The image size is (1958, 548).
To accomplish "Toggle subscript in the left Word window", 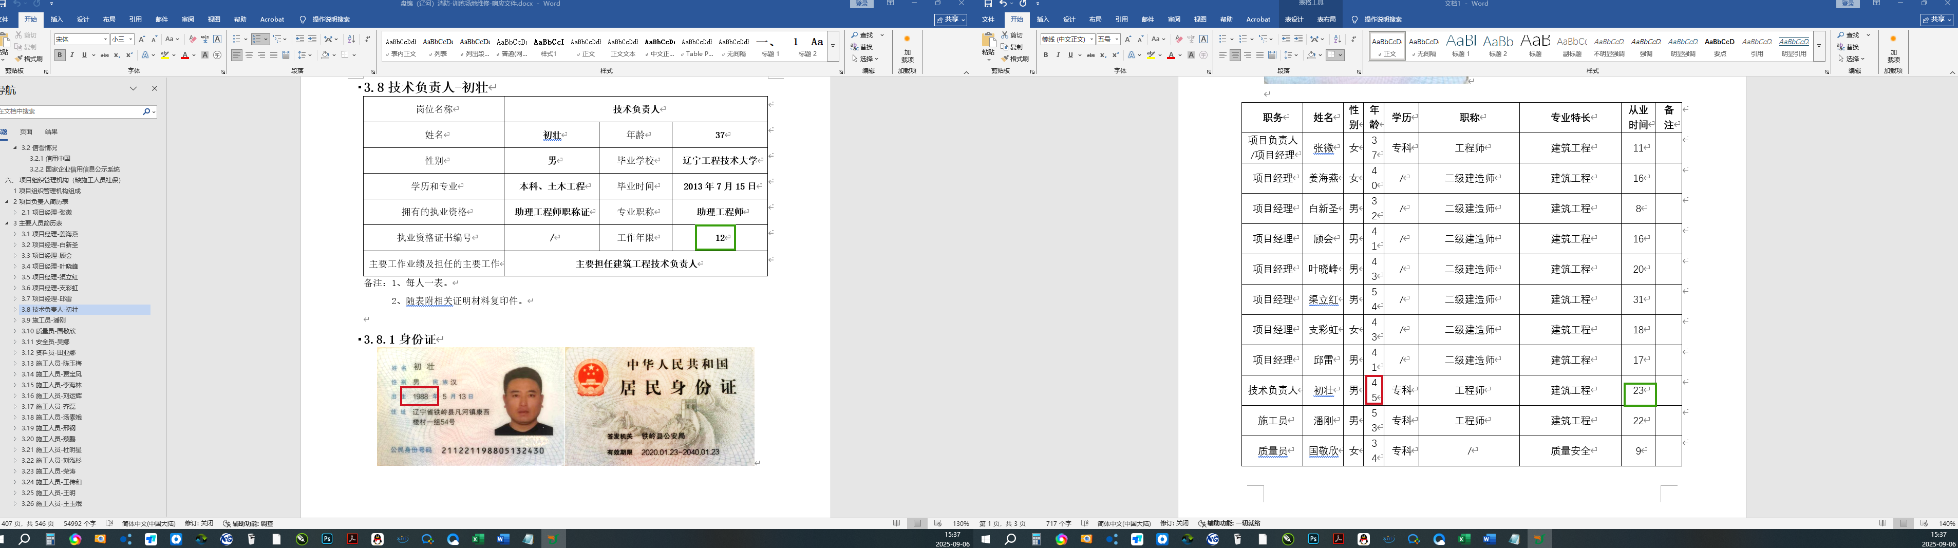I will click(x=117, y=55).
